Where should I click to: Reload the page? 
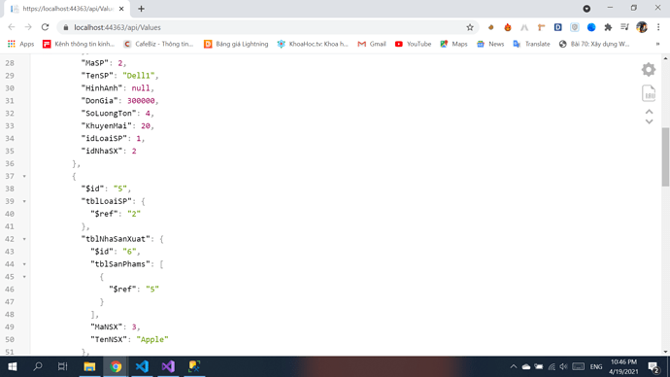click(x=45, y=27)
